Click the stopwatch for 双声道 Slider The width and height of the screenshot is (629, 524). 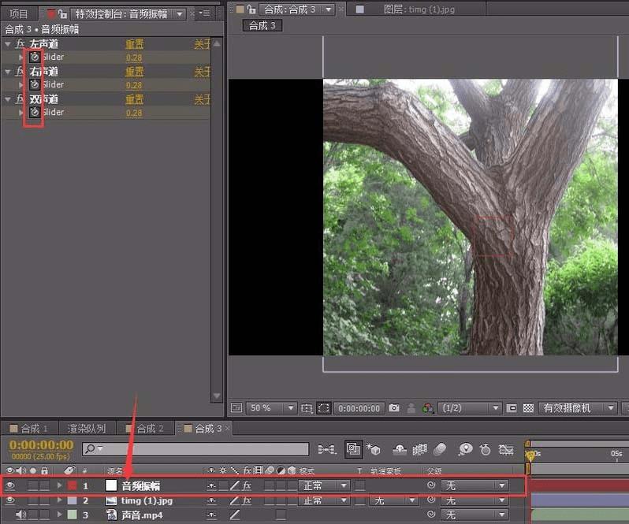pos(34,113)
